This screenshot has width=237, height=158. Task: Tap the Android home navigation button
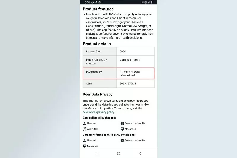click(118, 154)
